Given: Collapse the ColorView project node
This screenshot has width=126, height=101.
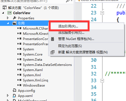Looking at the screenshot, I should tap(3, 13).
